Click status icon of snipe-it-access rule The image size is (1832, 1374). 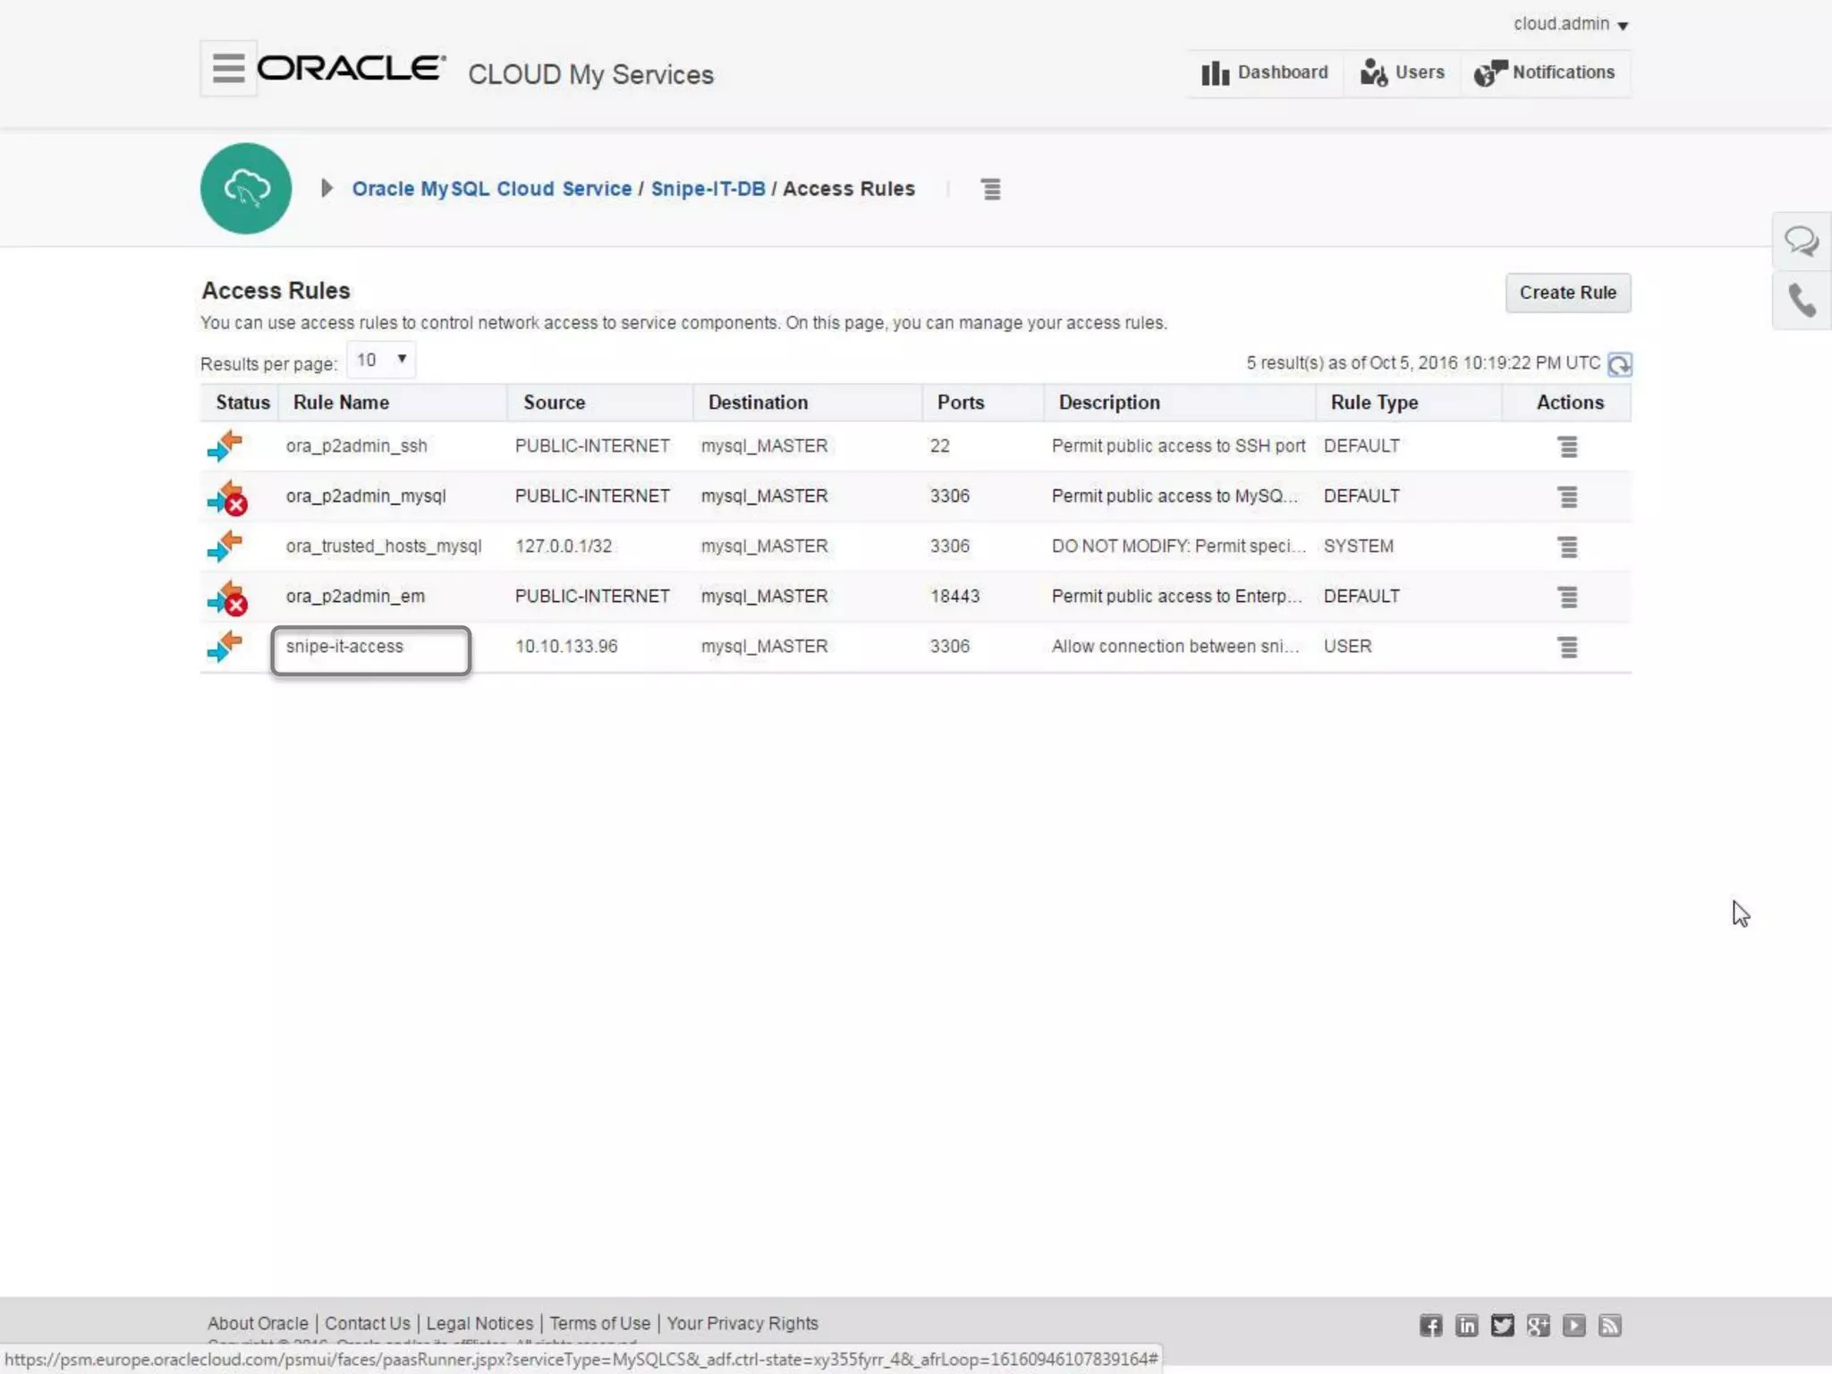[x=225, y=646]
